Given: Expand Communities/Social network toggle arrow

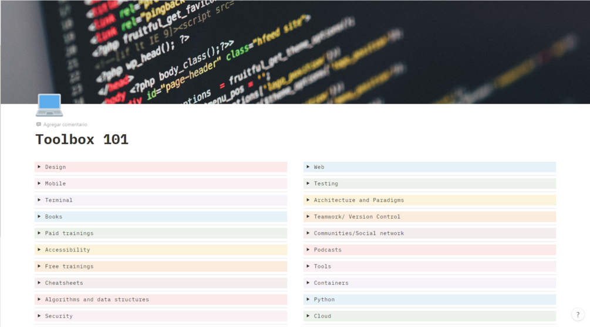Looking at the screenshot, I should [x=308, y=233].
